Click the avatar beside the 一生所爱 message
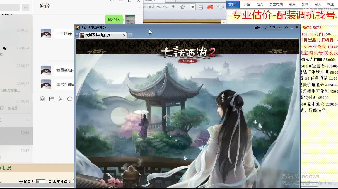Screen dimensions: 338x189 pos(46,33)
